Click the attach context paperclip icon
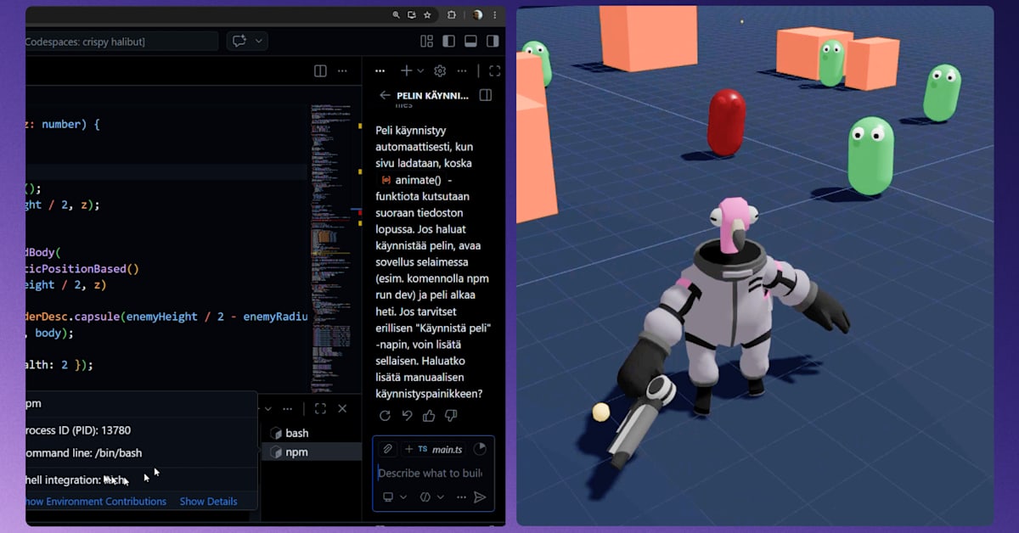Viewport: 1019px width, 533px height. [x=387, y=449]
